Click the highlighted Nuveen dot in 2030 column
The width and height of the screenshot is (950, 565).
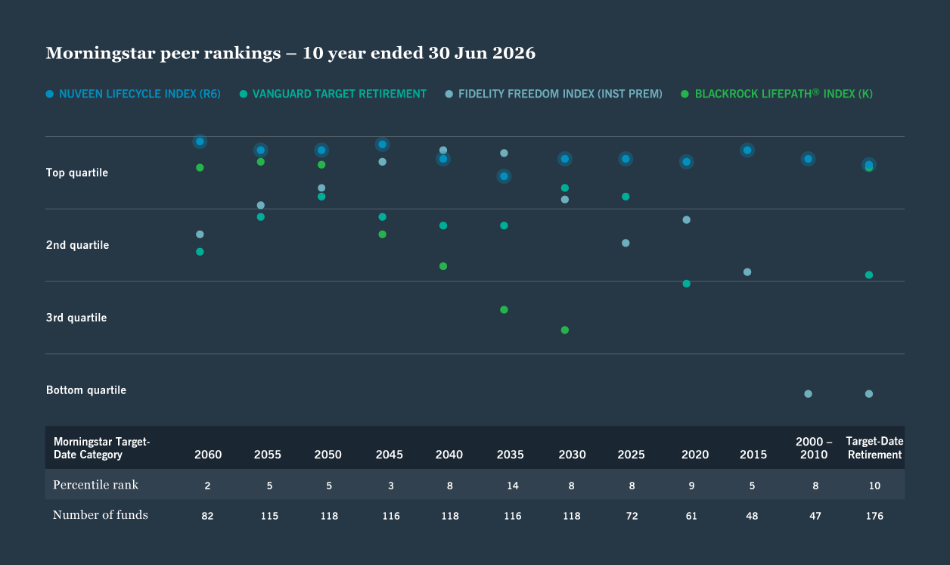pos(565,159)
